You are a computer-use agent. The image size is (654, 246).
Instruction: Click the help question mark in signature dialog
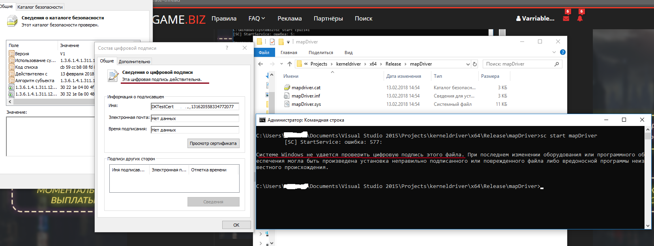tap(227, 48)
